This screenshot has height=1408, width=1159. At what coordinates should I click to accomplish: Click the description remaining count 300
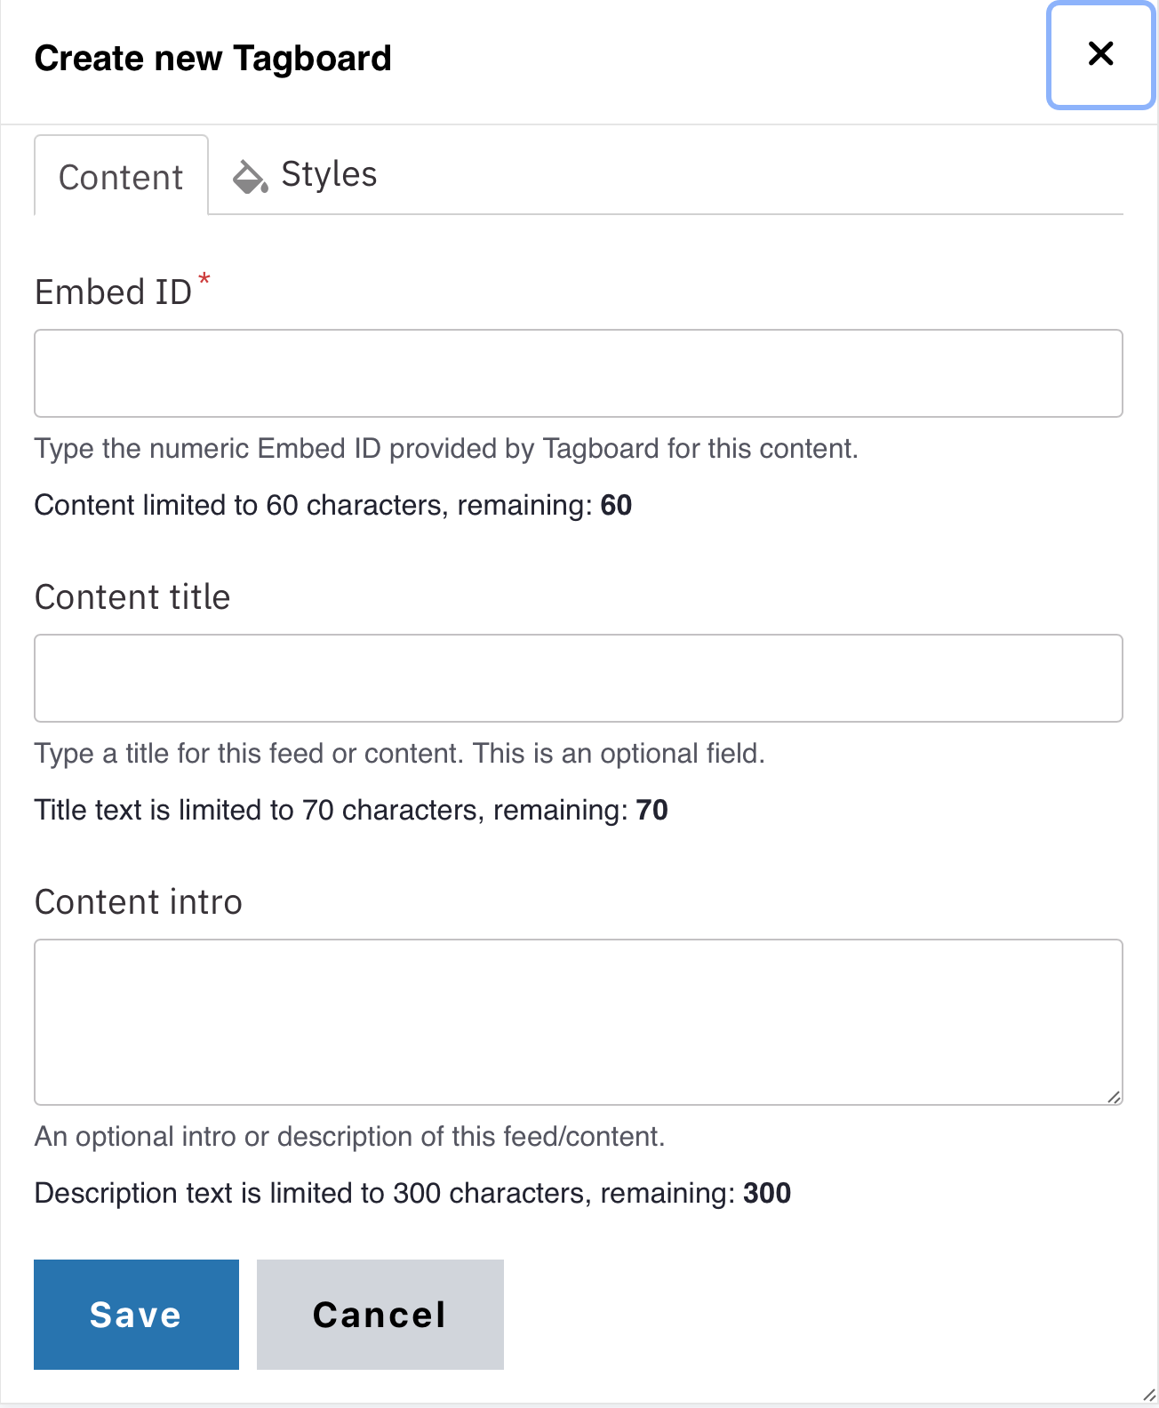point(766,1194)
